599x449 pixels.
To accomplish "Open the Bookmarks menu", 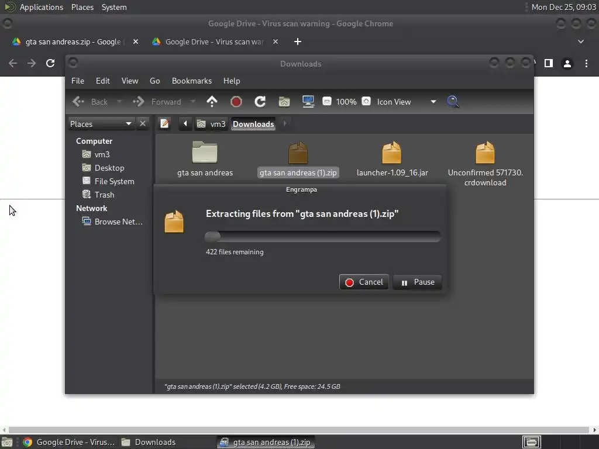I will tap(192, 81).
